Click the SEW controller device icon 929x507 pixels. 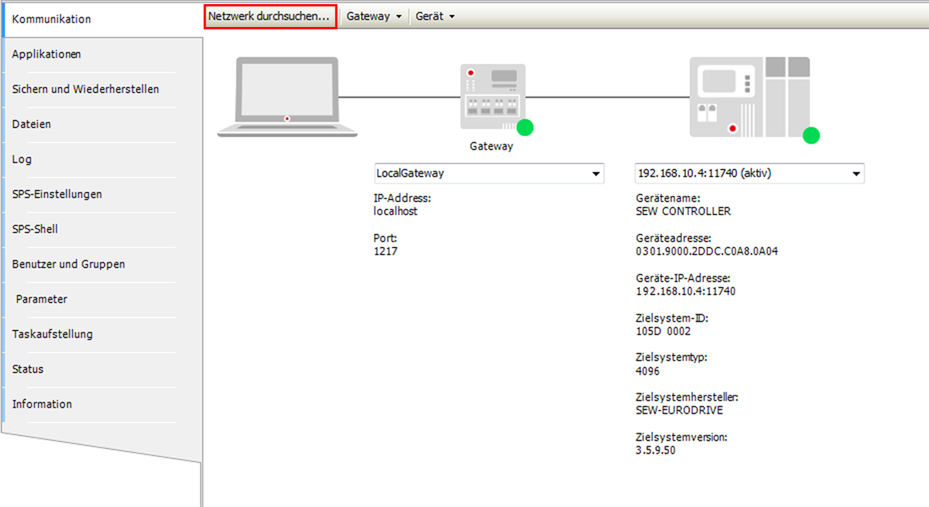click(749, 97)
